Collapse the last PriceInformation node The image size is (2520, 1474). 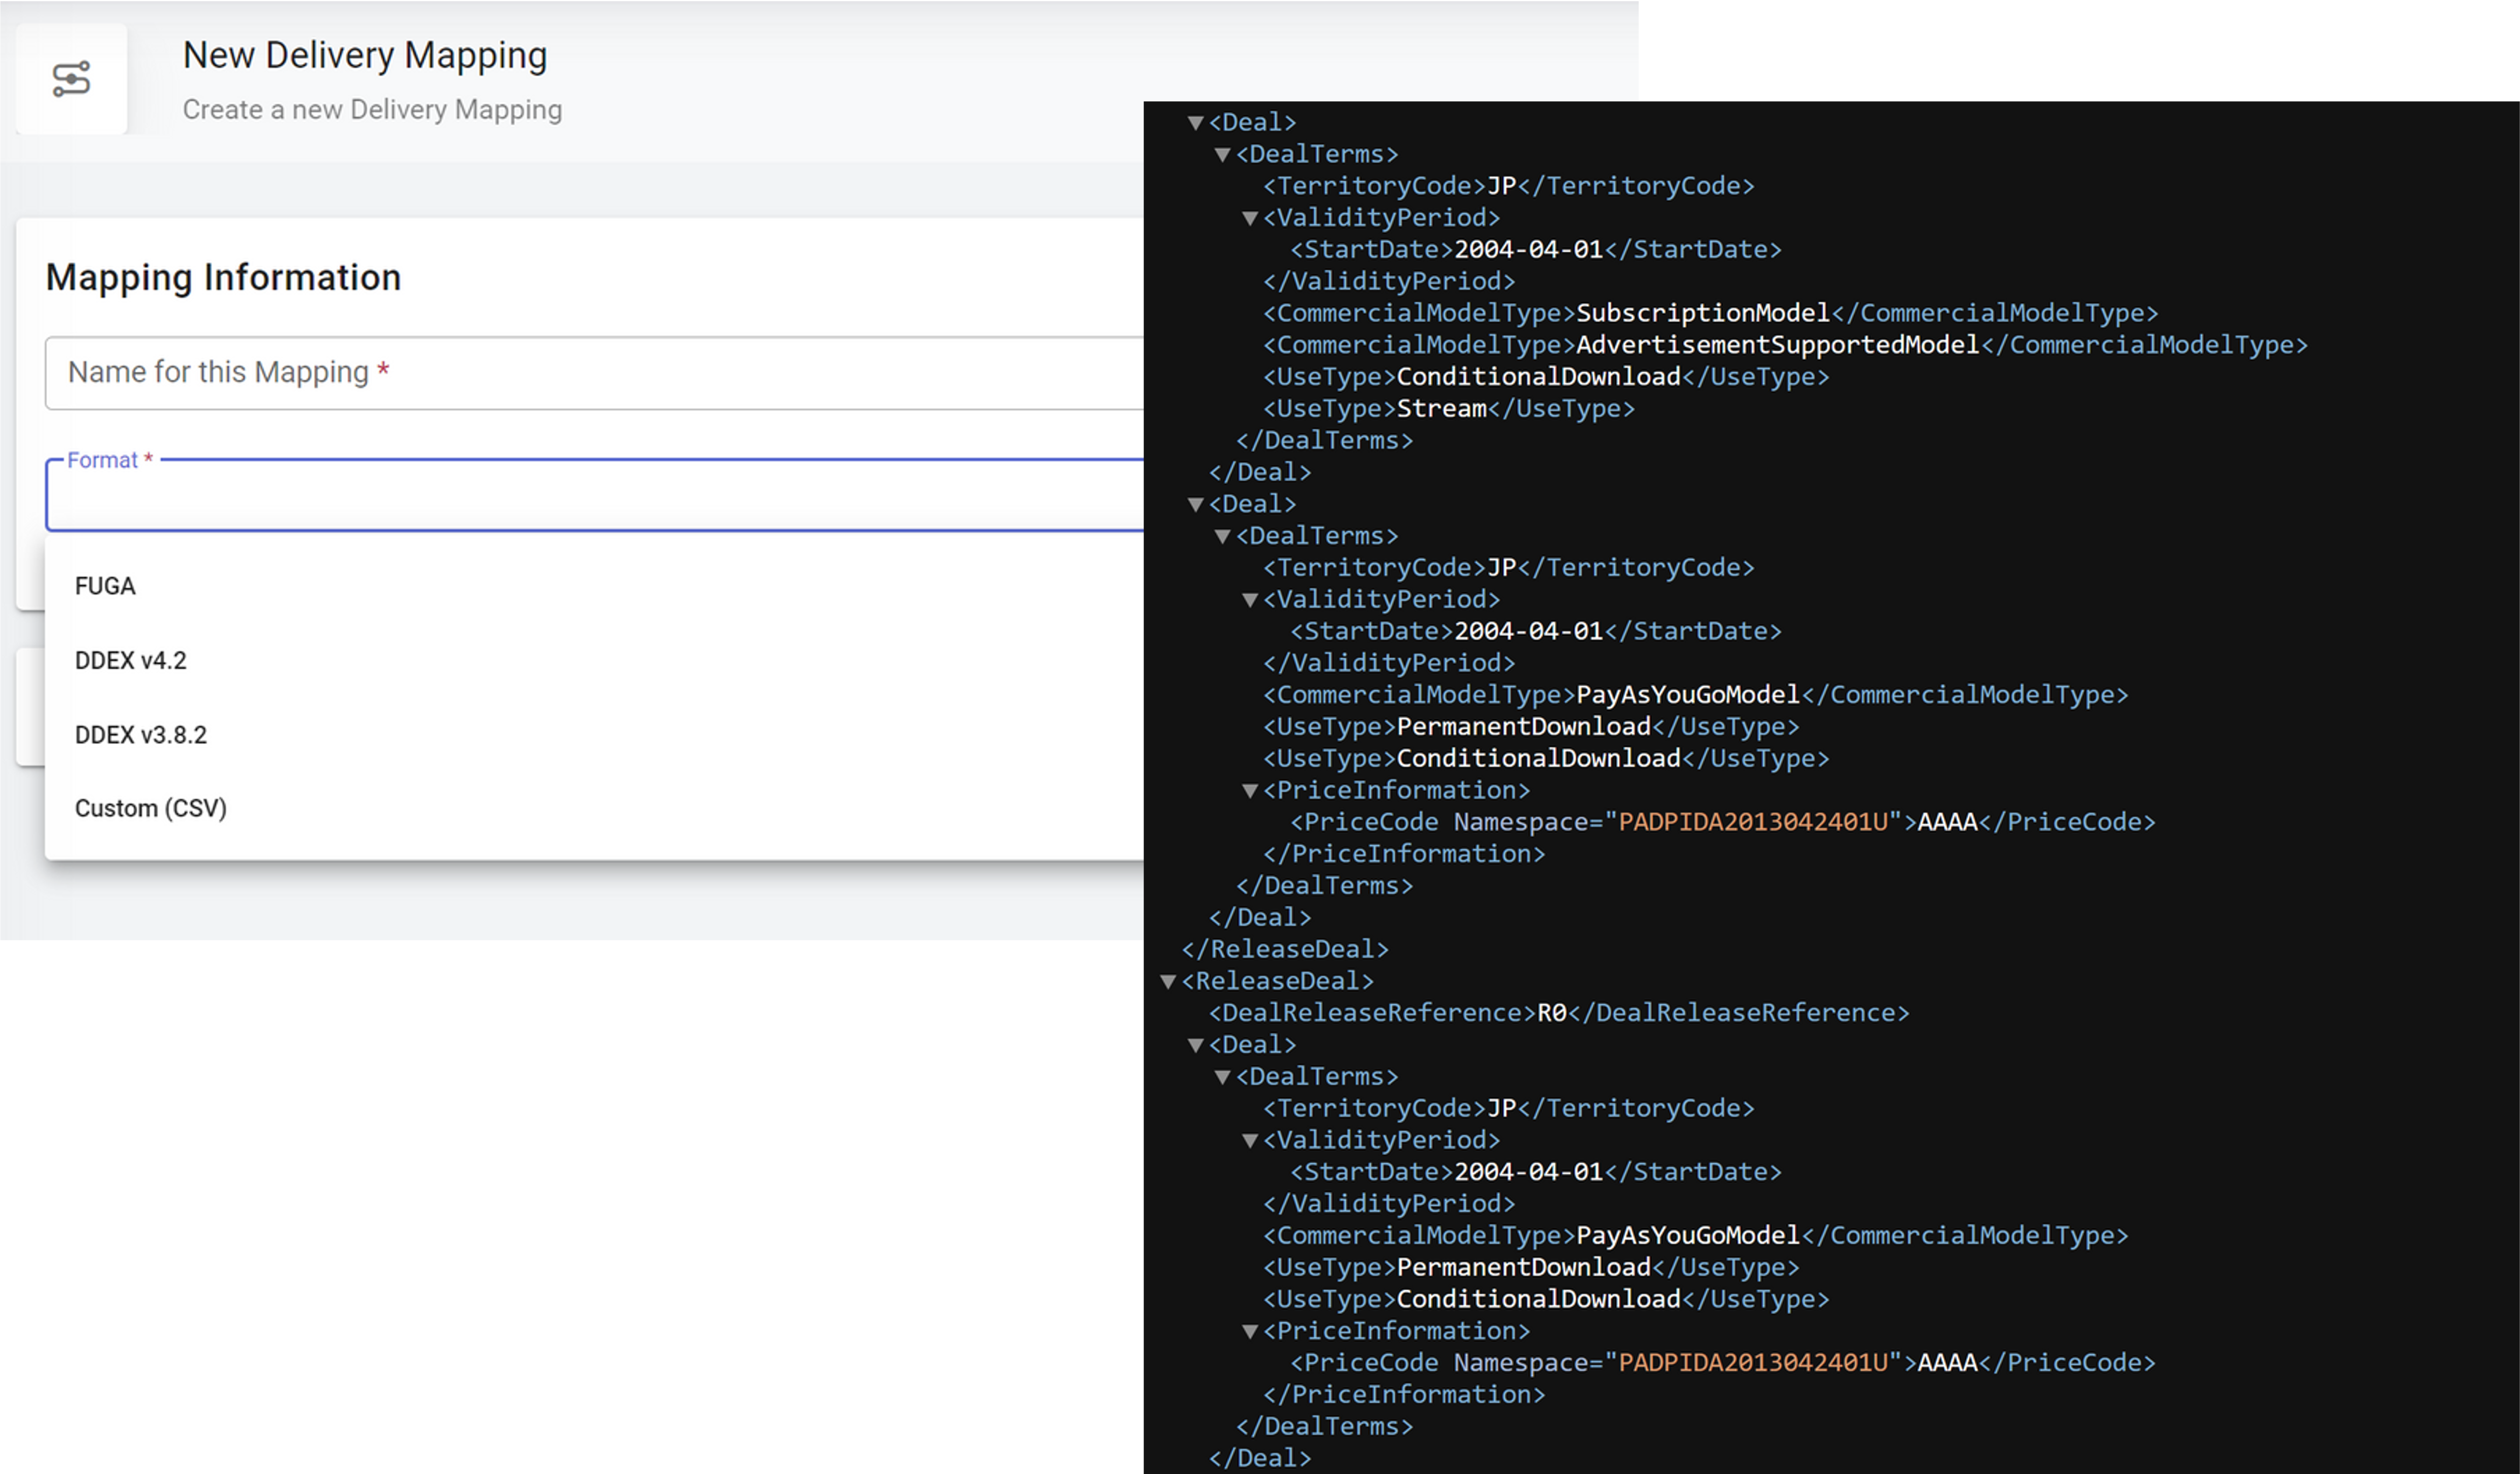coord(1249,1332)
